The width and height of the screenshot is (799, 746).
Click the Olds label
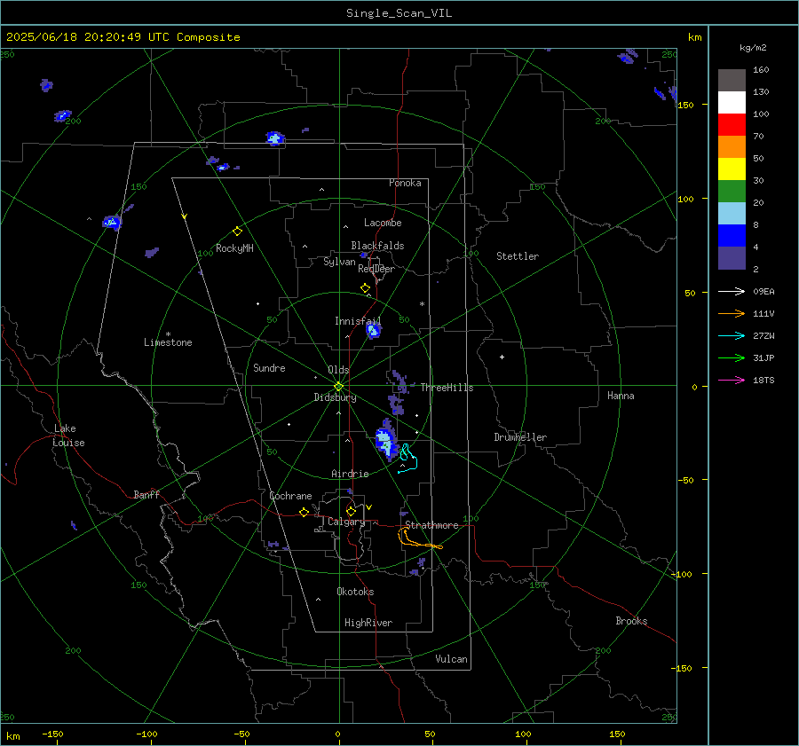coord(338,370)
